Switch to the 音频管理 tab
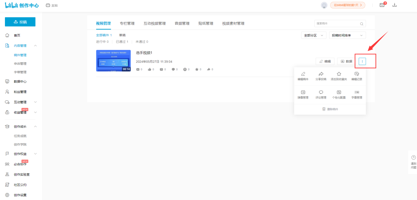This screenshot has height=200, width=417. tap(182, 23)
